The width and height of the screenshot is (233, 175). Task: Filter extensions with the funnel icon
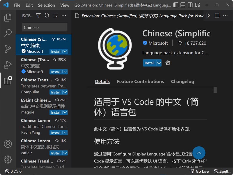(x=38, y=15)
